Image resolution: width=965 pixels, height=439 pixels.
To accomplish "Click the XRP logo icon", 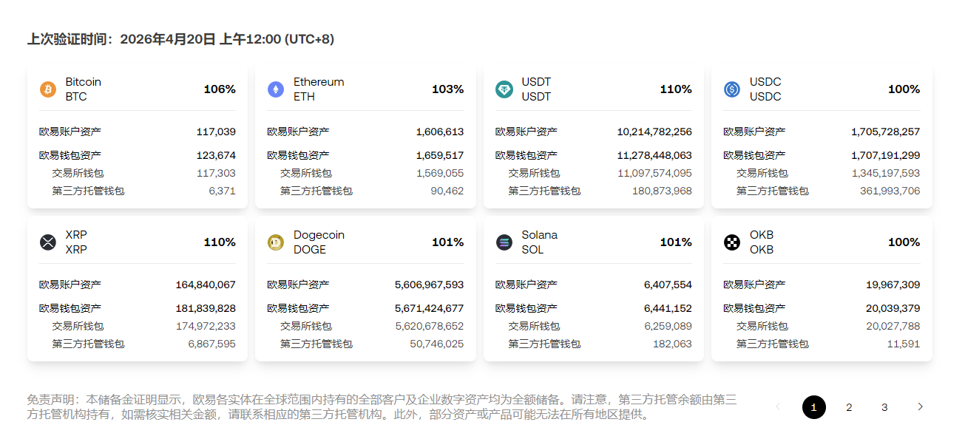I will tap(48, 242).
